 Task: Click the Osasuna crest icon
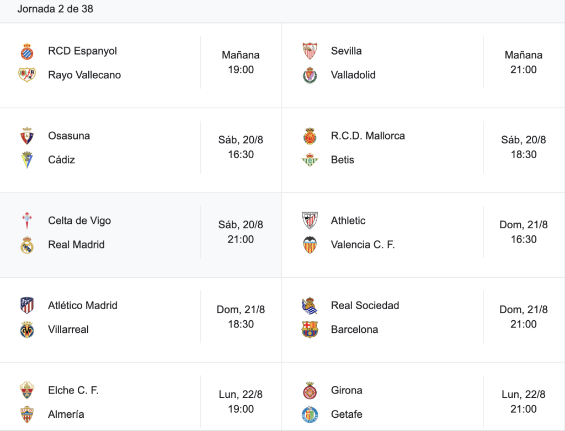point(27,136)
